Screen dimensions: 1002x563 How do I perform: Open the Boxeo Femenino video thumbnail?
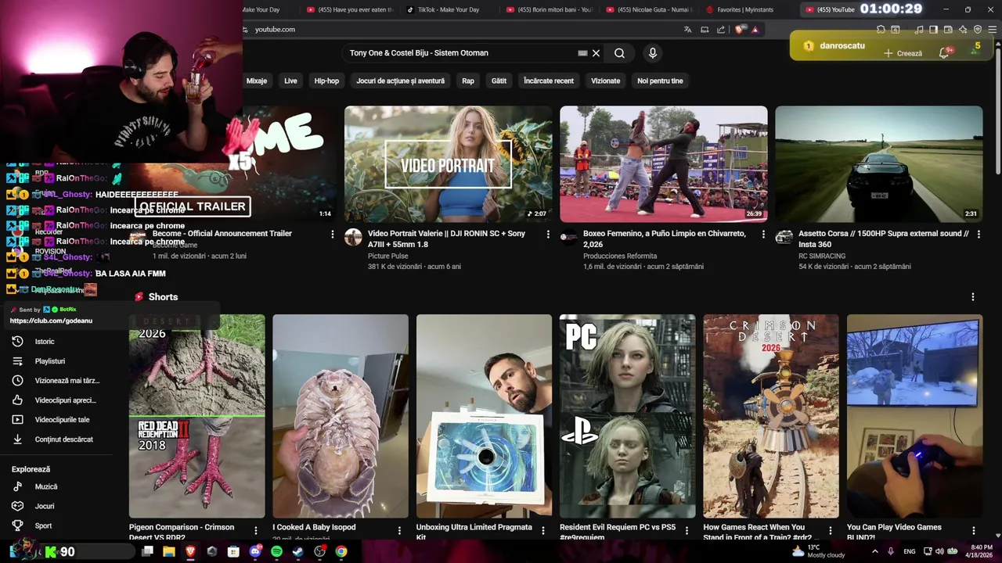click(x=663, y=163)
